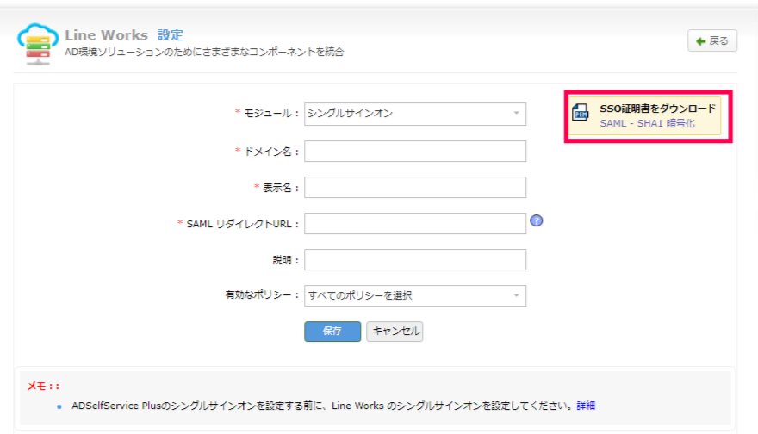758x434 pixels.
Task: Click the ADSelfService Plus memo sentence
Action: pyautogui.click(x=323, y=406)
